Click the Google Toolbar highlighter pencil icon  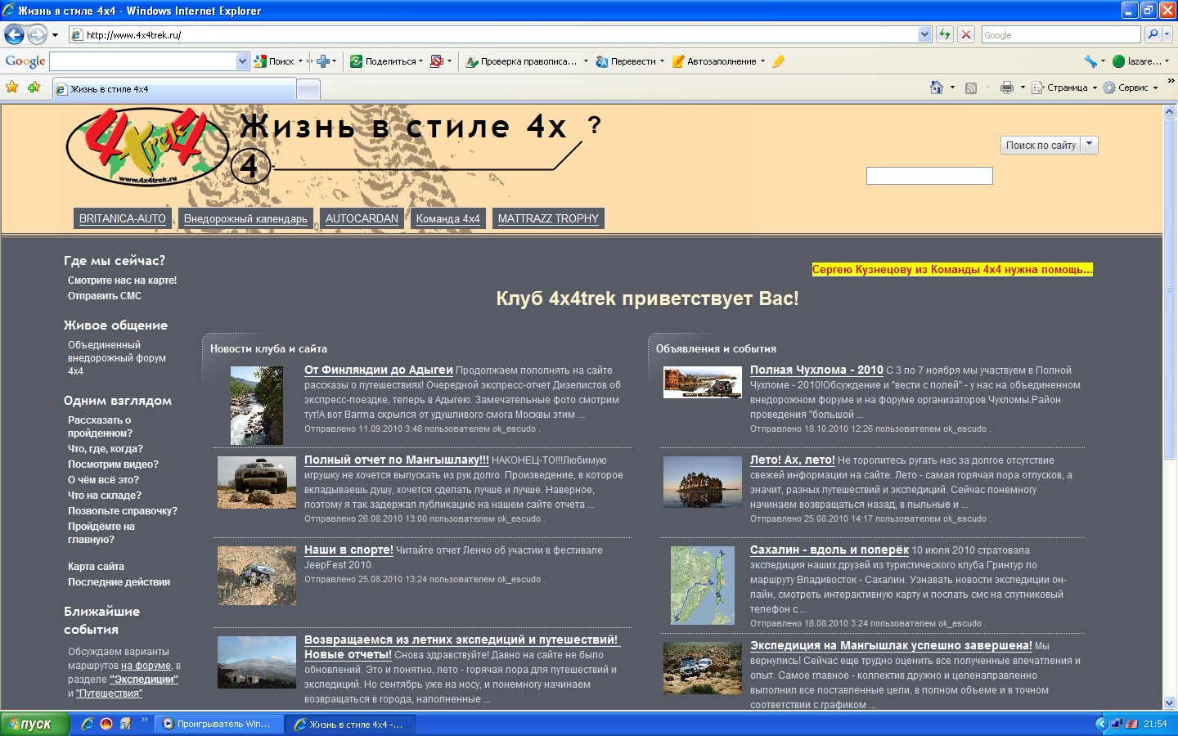click(778, 61)
